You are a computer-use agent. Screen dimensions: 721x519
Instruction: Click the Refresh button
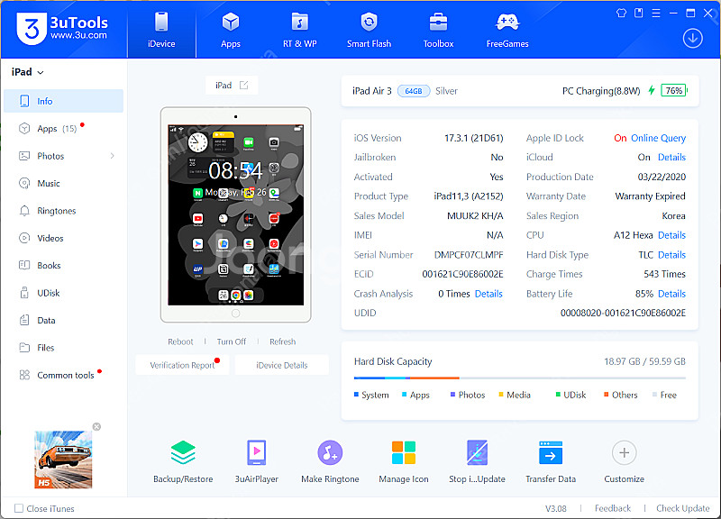282,341
